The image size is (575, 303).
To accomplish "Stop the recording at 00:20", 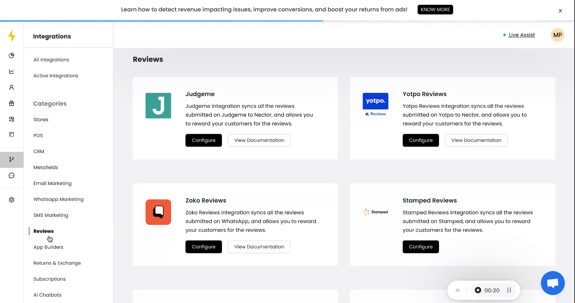I will pos(478,290).
